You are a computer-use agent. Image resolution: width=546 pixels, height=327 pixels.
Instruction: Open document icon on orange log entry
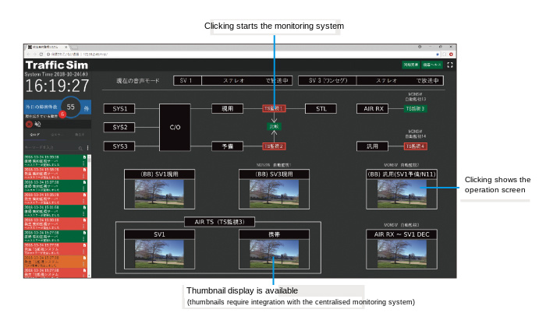point(84,258)
